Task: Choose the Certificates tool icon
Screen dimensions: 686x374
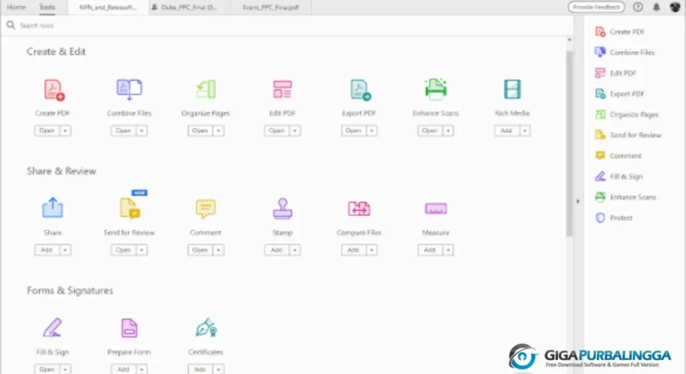Action: [x=206, y=327]
